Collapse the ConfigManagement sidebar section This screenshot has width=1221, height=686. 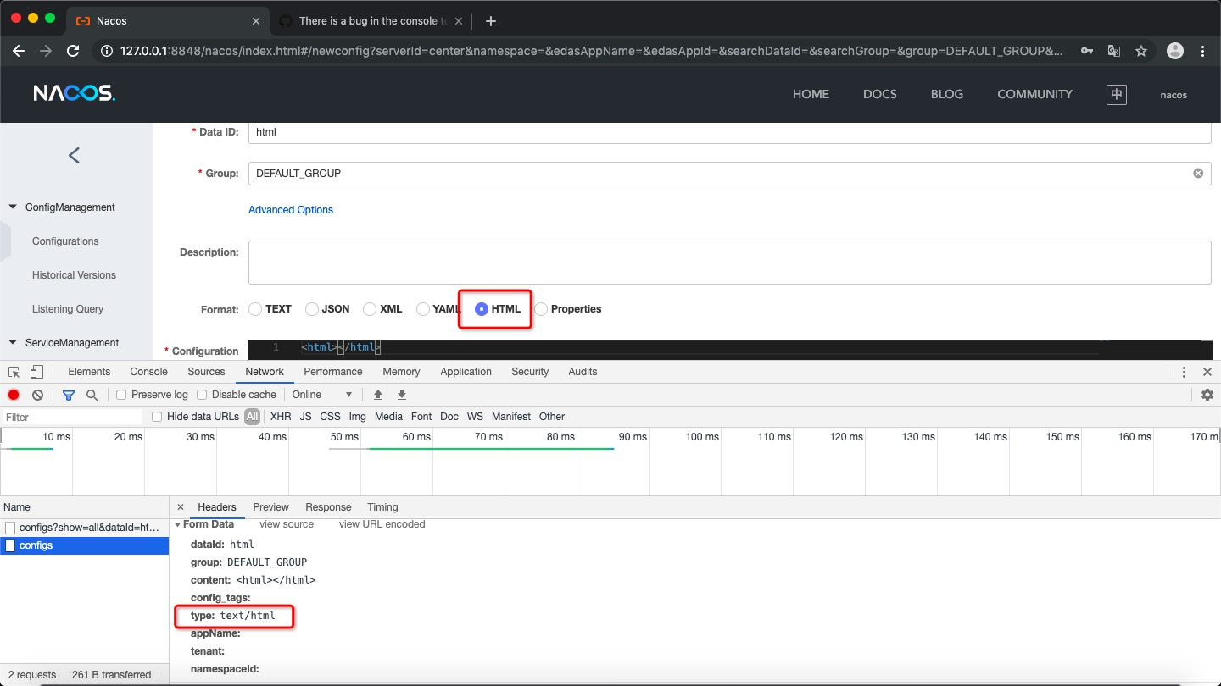[x=13, y=207]
